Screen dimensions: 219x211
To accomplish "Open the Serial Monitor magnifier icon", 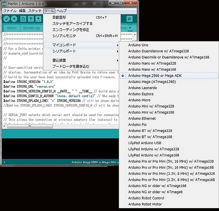I will [129, 19].
